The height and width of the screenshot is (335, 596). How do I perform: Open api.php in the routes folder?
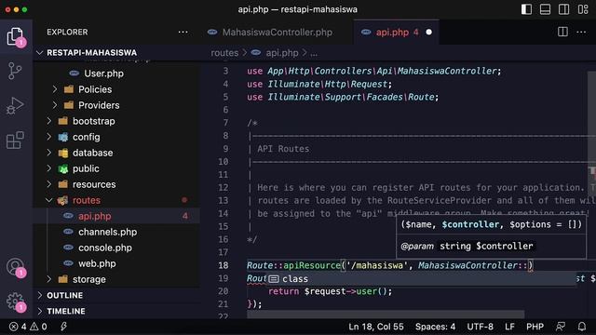pyautogui.click(x=95, y=216)
